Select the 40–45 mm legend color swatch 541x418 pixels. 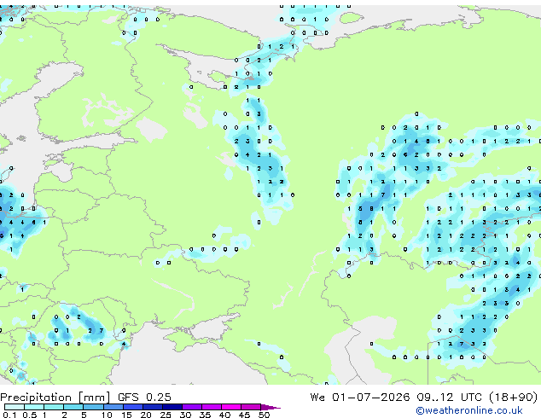(x=231, y=407)
